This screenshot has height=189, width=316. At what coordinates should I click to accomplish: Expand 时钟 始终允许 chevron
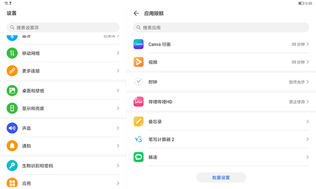coord(307,81)
